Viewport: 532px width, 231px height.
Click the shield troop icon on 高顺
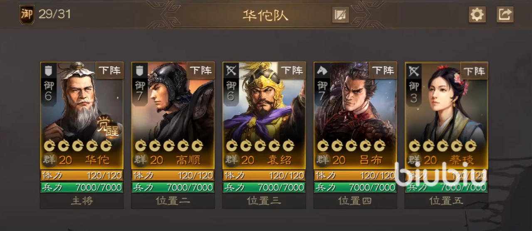point(139,71)
